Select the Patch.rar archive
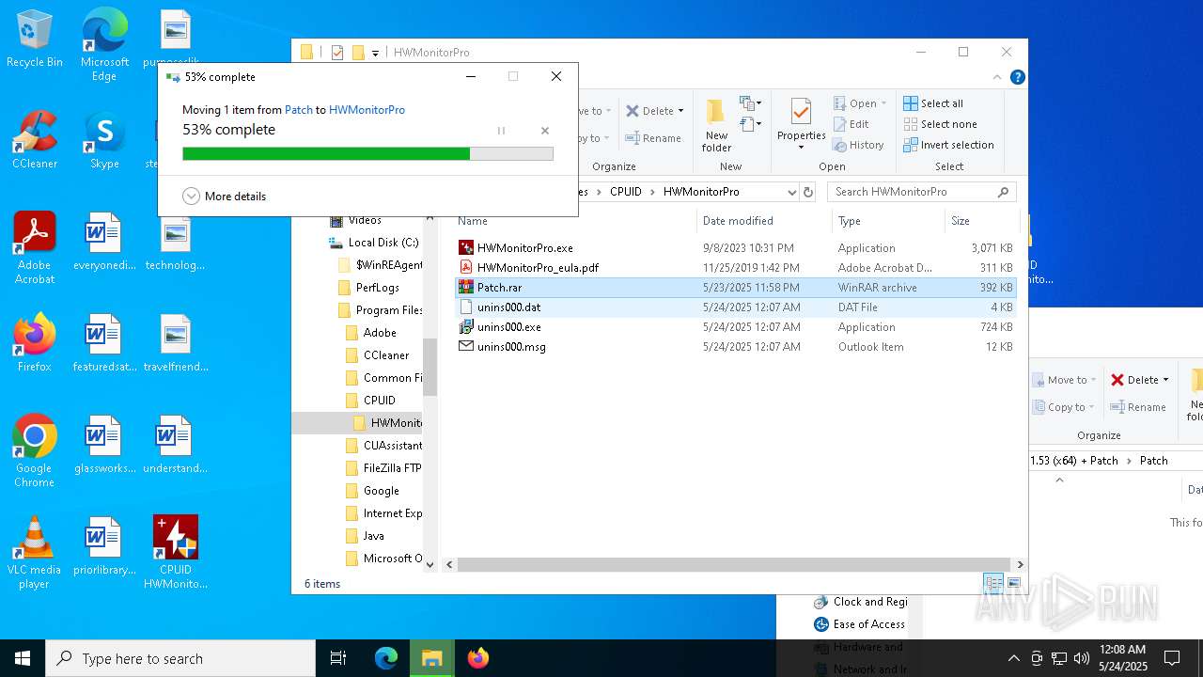Viewport: 1203px width, 677px height. coord(736,288)
